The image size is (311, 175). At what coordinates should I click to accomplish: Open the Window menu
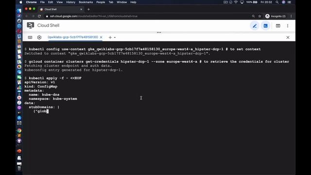(121, 2)
